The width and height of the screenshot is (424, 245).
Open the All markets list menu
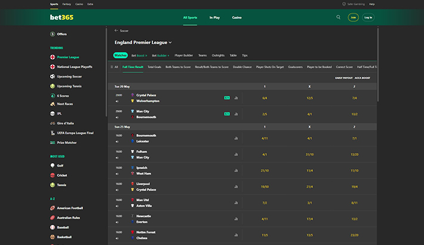pyautogui.click(x=114, y=67)
